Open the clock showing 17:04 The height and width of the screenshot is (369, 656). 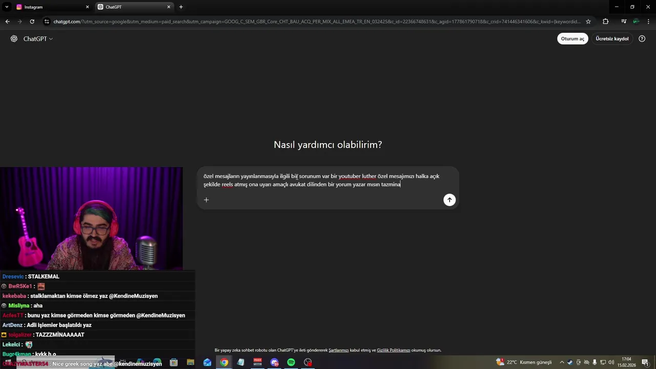click(626, 362)
